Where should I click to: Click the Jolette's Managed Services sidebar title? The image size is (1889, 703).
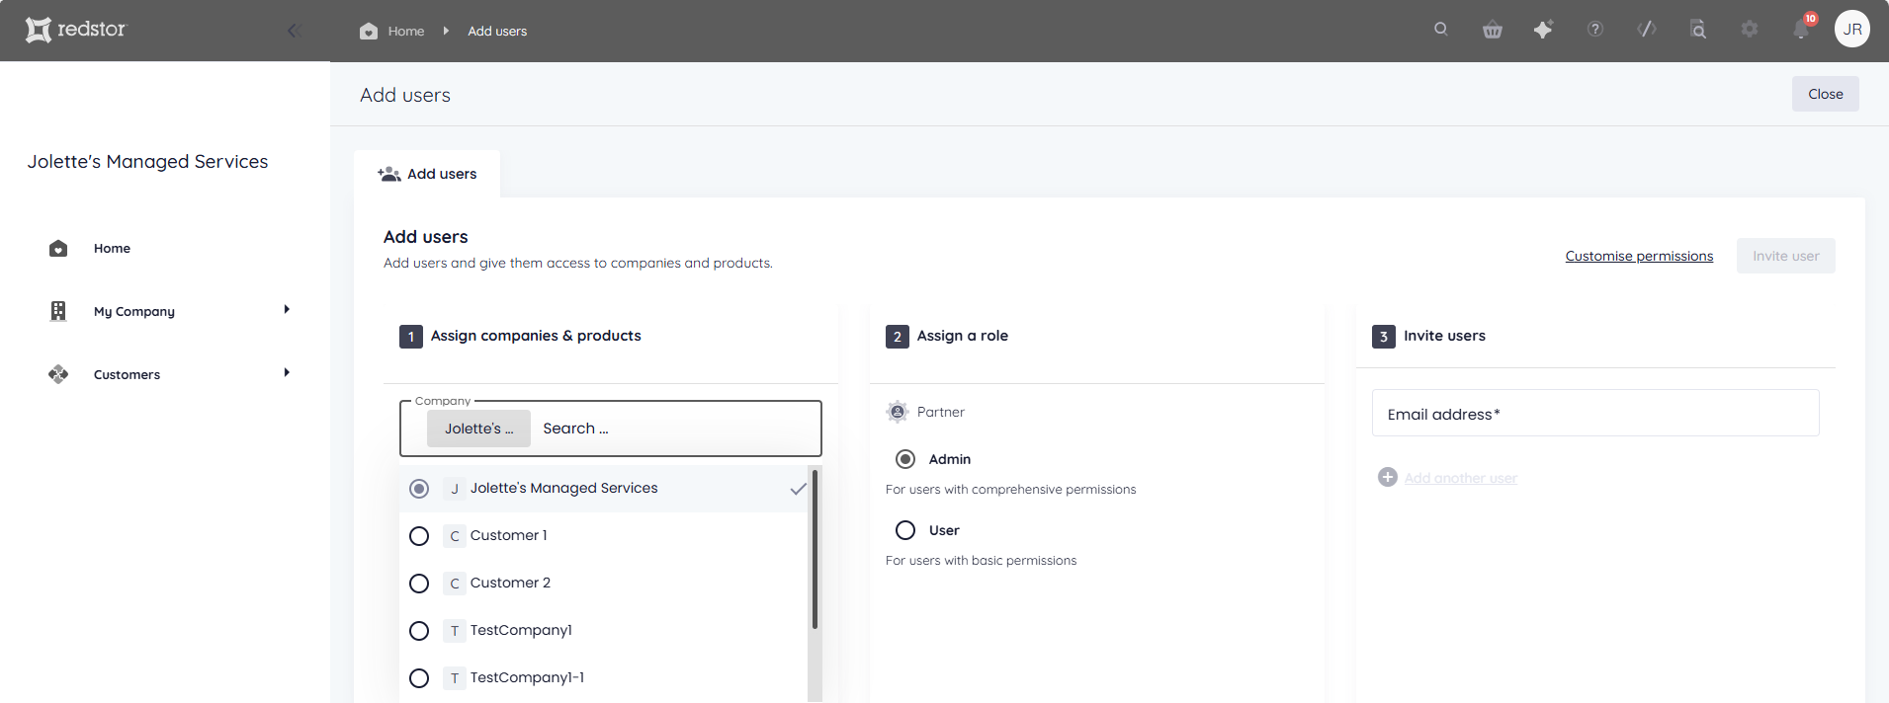(147, 161)
